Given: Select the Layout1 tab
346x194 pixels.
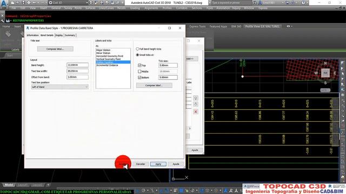Looking at the screenshot, I should (x=23, y=185).
